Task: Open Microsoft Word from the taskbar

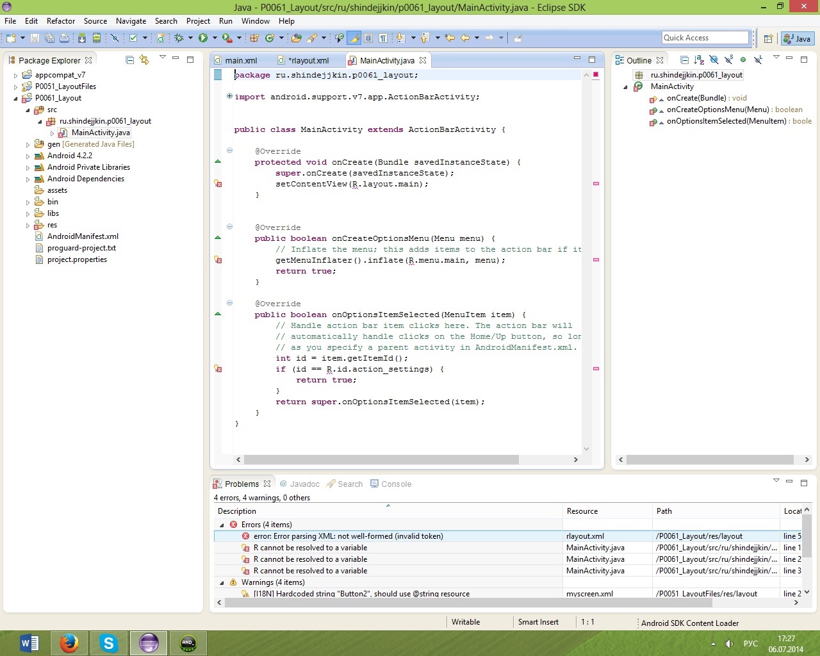Action: point(29,643)
